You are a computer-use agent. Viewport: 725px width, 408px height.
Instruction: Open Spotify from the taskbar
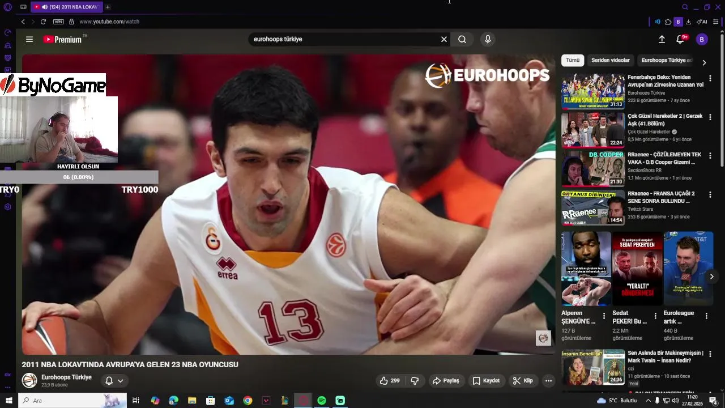click(322, 401)
